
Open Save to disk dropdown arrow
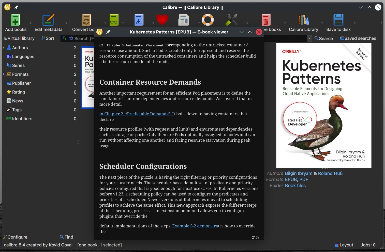point(355,23)
